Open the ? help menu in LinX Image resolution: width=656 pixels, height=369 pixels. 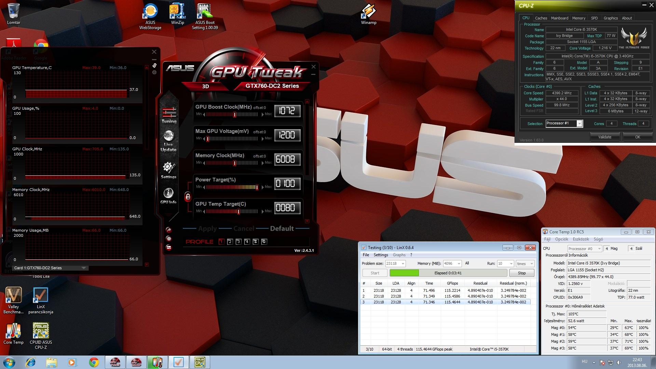[x=411, y=255]
